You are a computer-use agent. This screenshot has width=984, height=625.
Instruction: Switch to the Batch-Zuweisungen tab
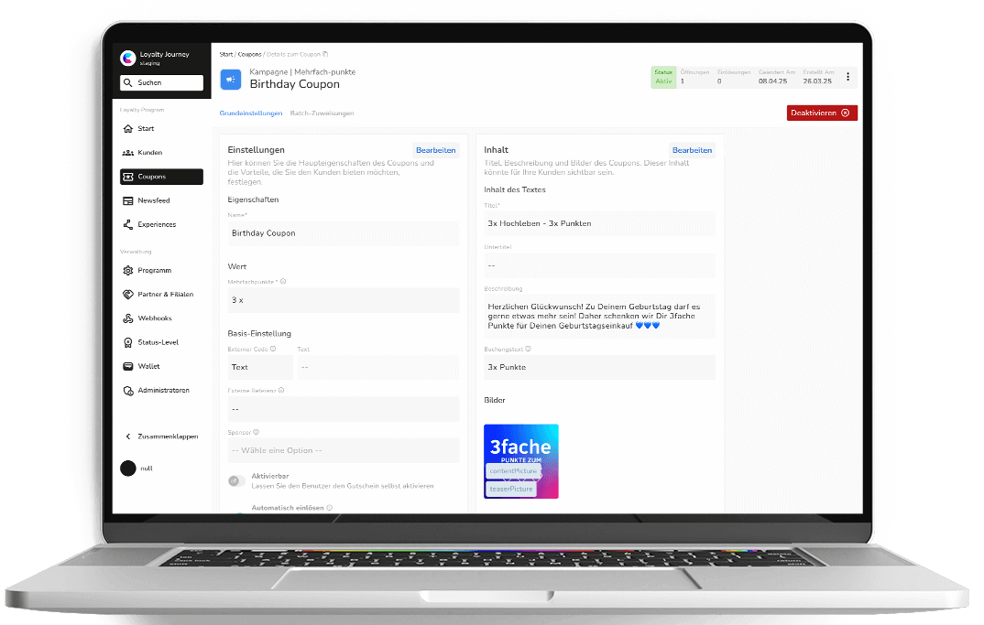(x=322, y=113)
